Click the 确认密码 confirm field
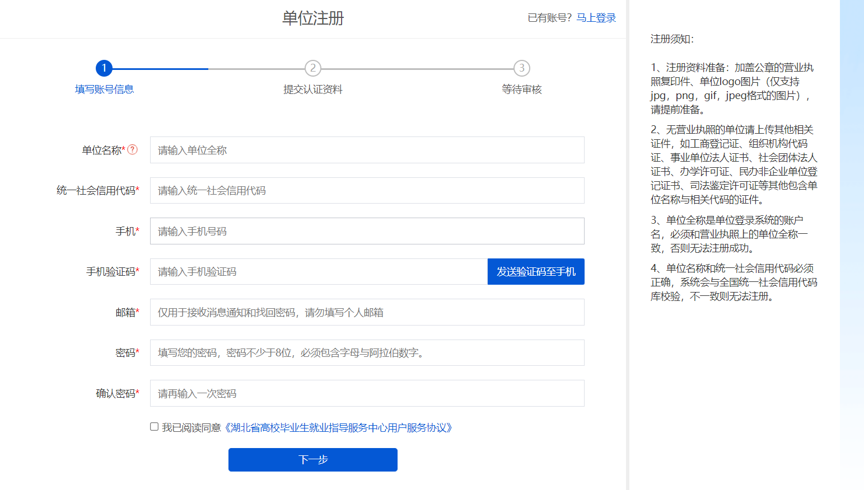This screenshot has height=490, width=864. 367,393
